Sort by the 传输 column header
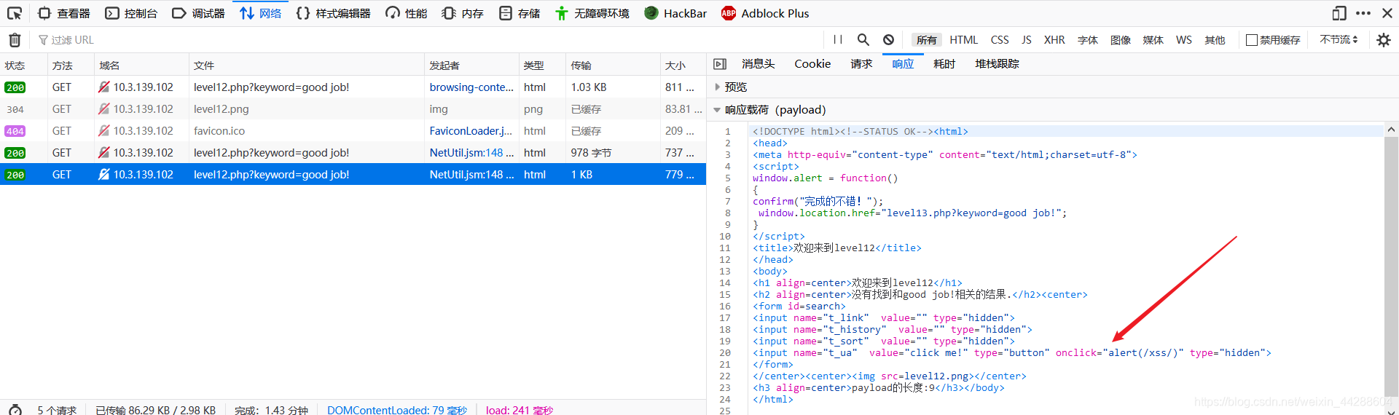Viewport: 1399px width, 415px height. pyautogui.click(x=613, y=65)
